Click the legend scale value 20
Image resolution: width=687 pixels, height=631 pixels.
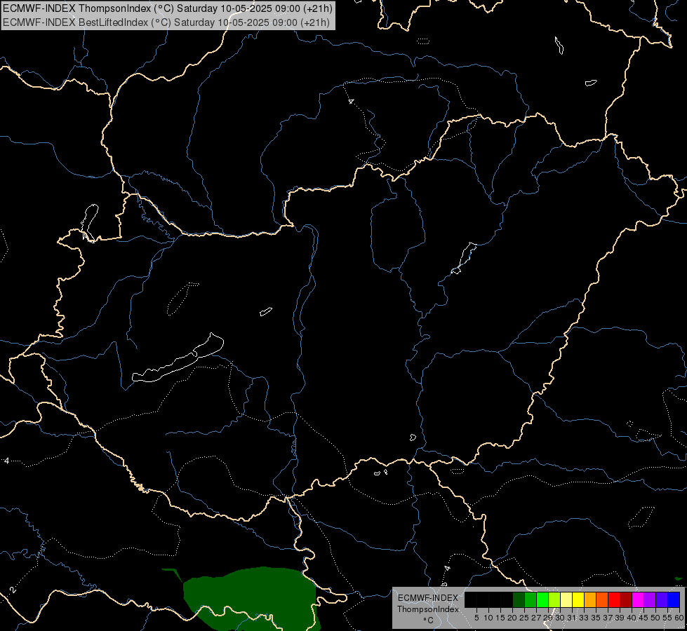point(512,618)
